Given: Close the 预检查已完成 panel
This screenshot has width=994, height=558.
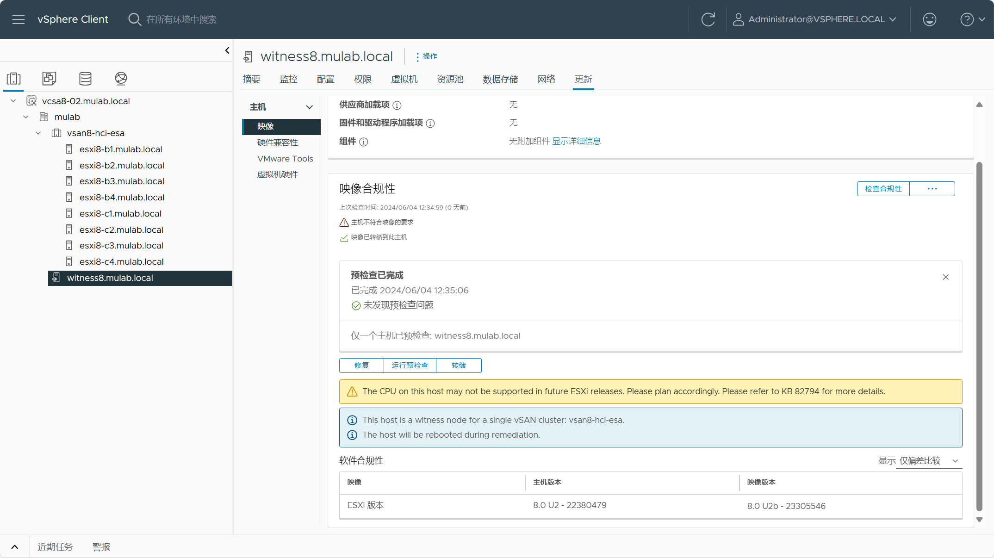Looking at the screenshot, I should pos(946,277).
